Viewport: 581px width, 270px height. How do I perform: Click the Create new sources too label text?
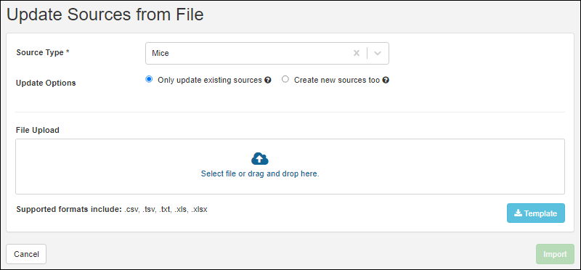337,80
